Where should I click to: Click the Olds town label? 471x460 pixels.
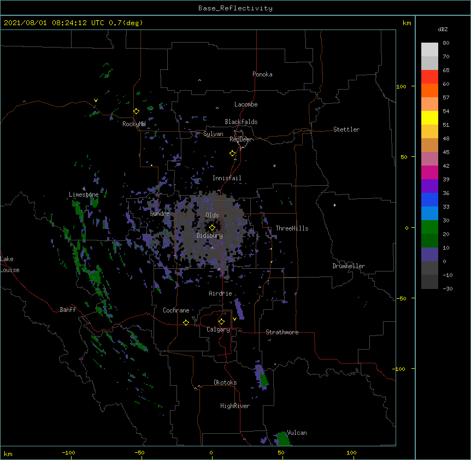(x=212, y=215)
